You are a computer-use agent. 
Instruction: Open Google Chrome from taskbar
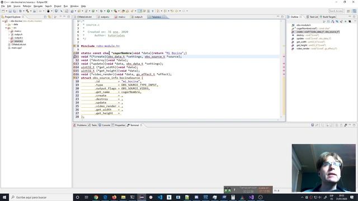[96, 197]
